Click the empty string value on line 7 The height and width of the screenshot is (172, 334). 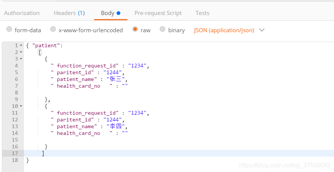point(125,86)
